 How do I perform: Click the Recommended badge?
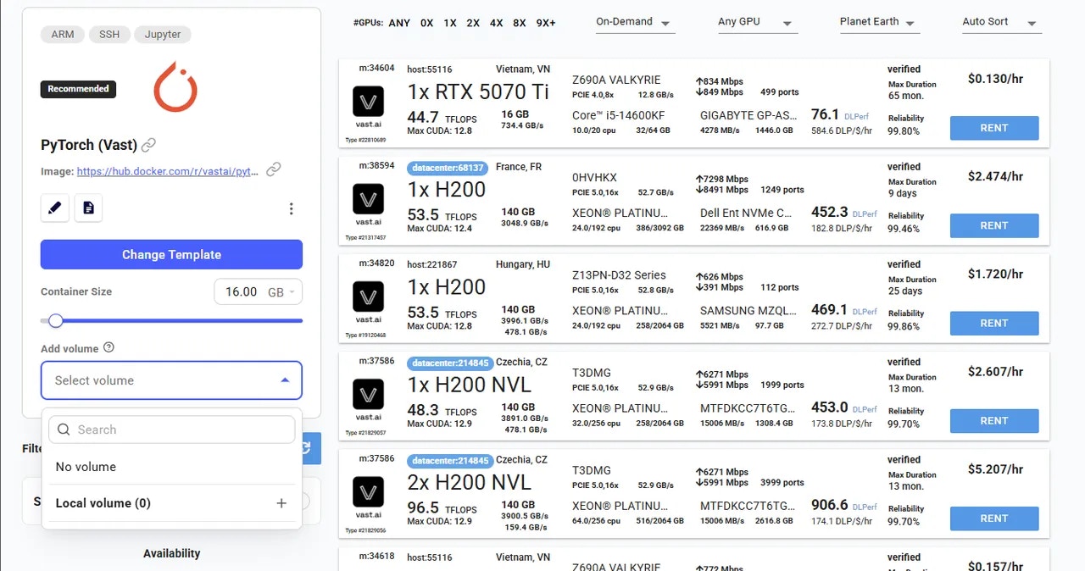[x=78, y=89]
